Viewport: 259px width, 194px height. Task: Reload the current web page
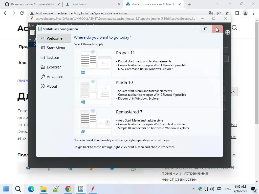click(x=22, y=13)
